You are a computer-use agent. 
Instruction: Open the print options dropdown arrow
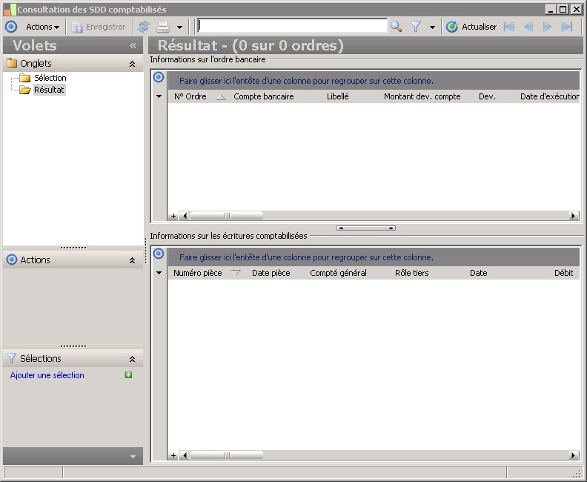pos(179,27)
